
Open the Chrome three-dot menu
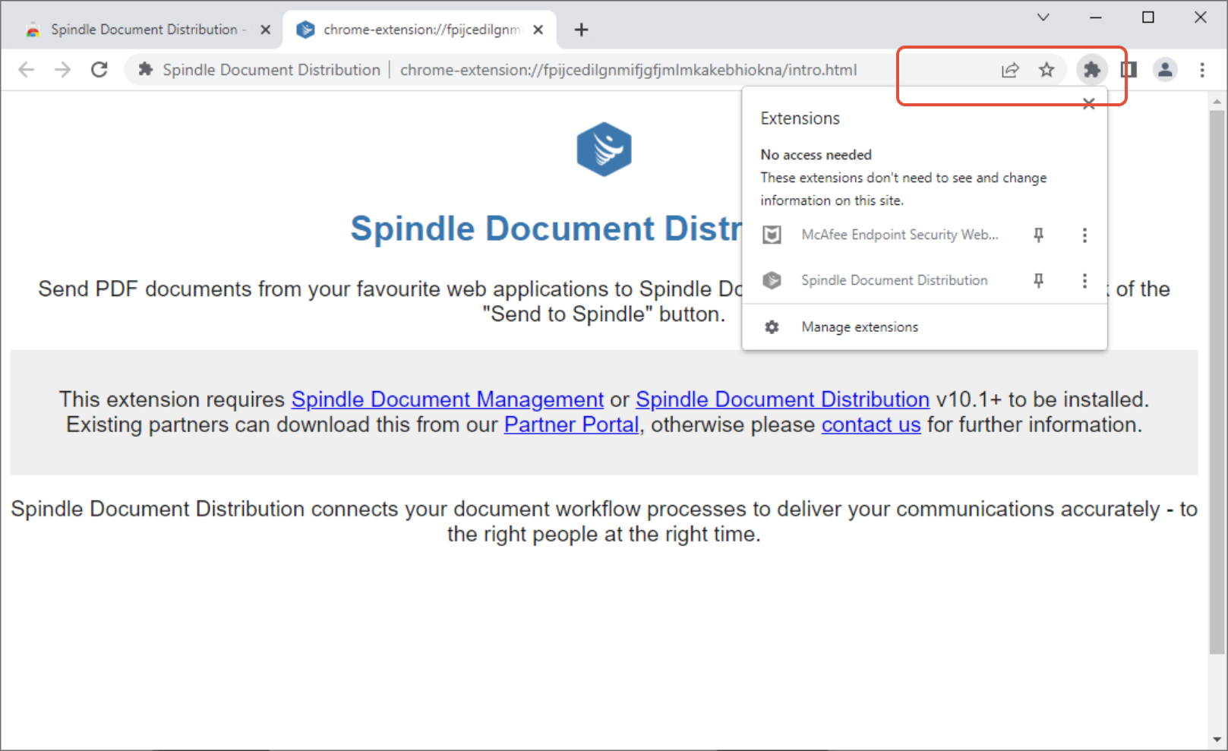pos(1202,70)
